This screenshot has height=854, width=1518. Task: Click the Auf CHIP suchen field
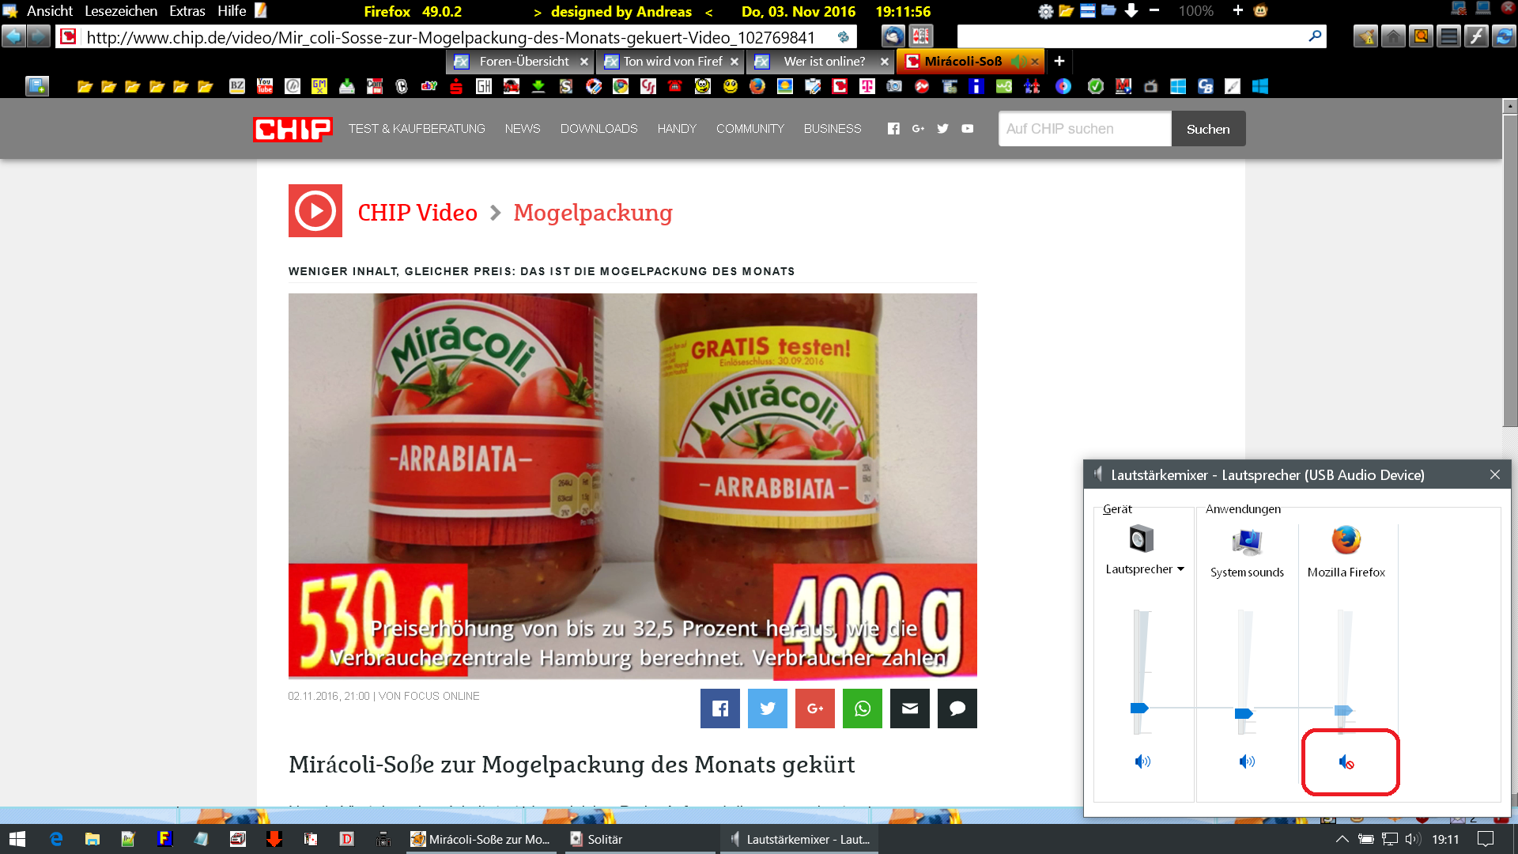1084,129
